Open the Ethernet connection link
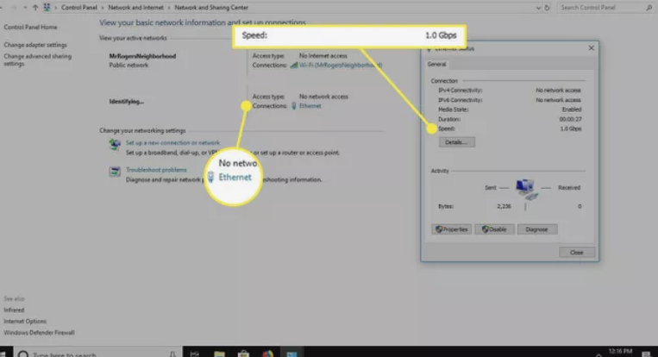The image size is (658, 357). (311, 106)
